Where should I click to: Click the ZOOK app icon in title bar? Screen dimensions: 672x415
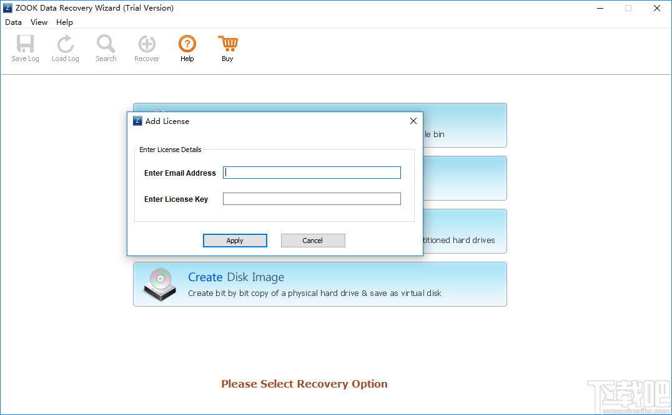[x=7, y=8]
